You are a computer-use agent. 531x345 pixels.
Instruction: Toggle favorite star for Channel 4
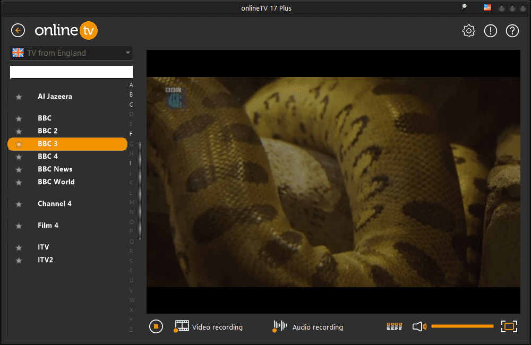coord(19,204)
